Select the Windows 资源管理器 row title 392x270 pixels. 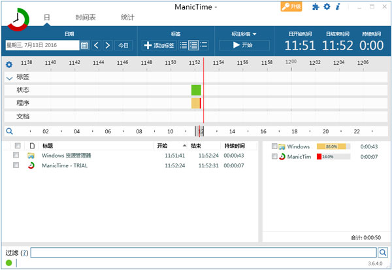point(66,156)
